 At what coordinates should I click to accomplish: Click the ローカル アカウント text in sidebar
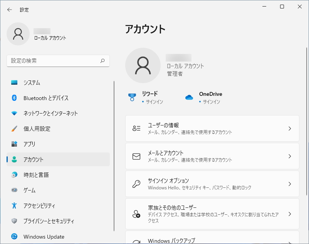click(50, 38)
